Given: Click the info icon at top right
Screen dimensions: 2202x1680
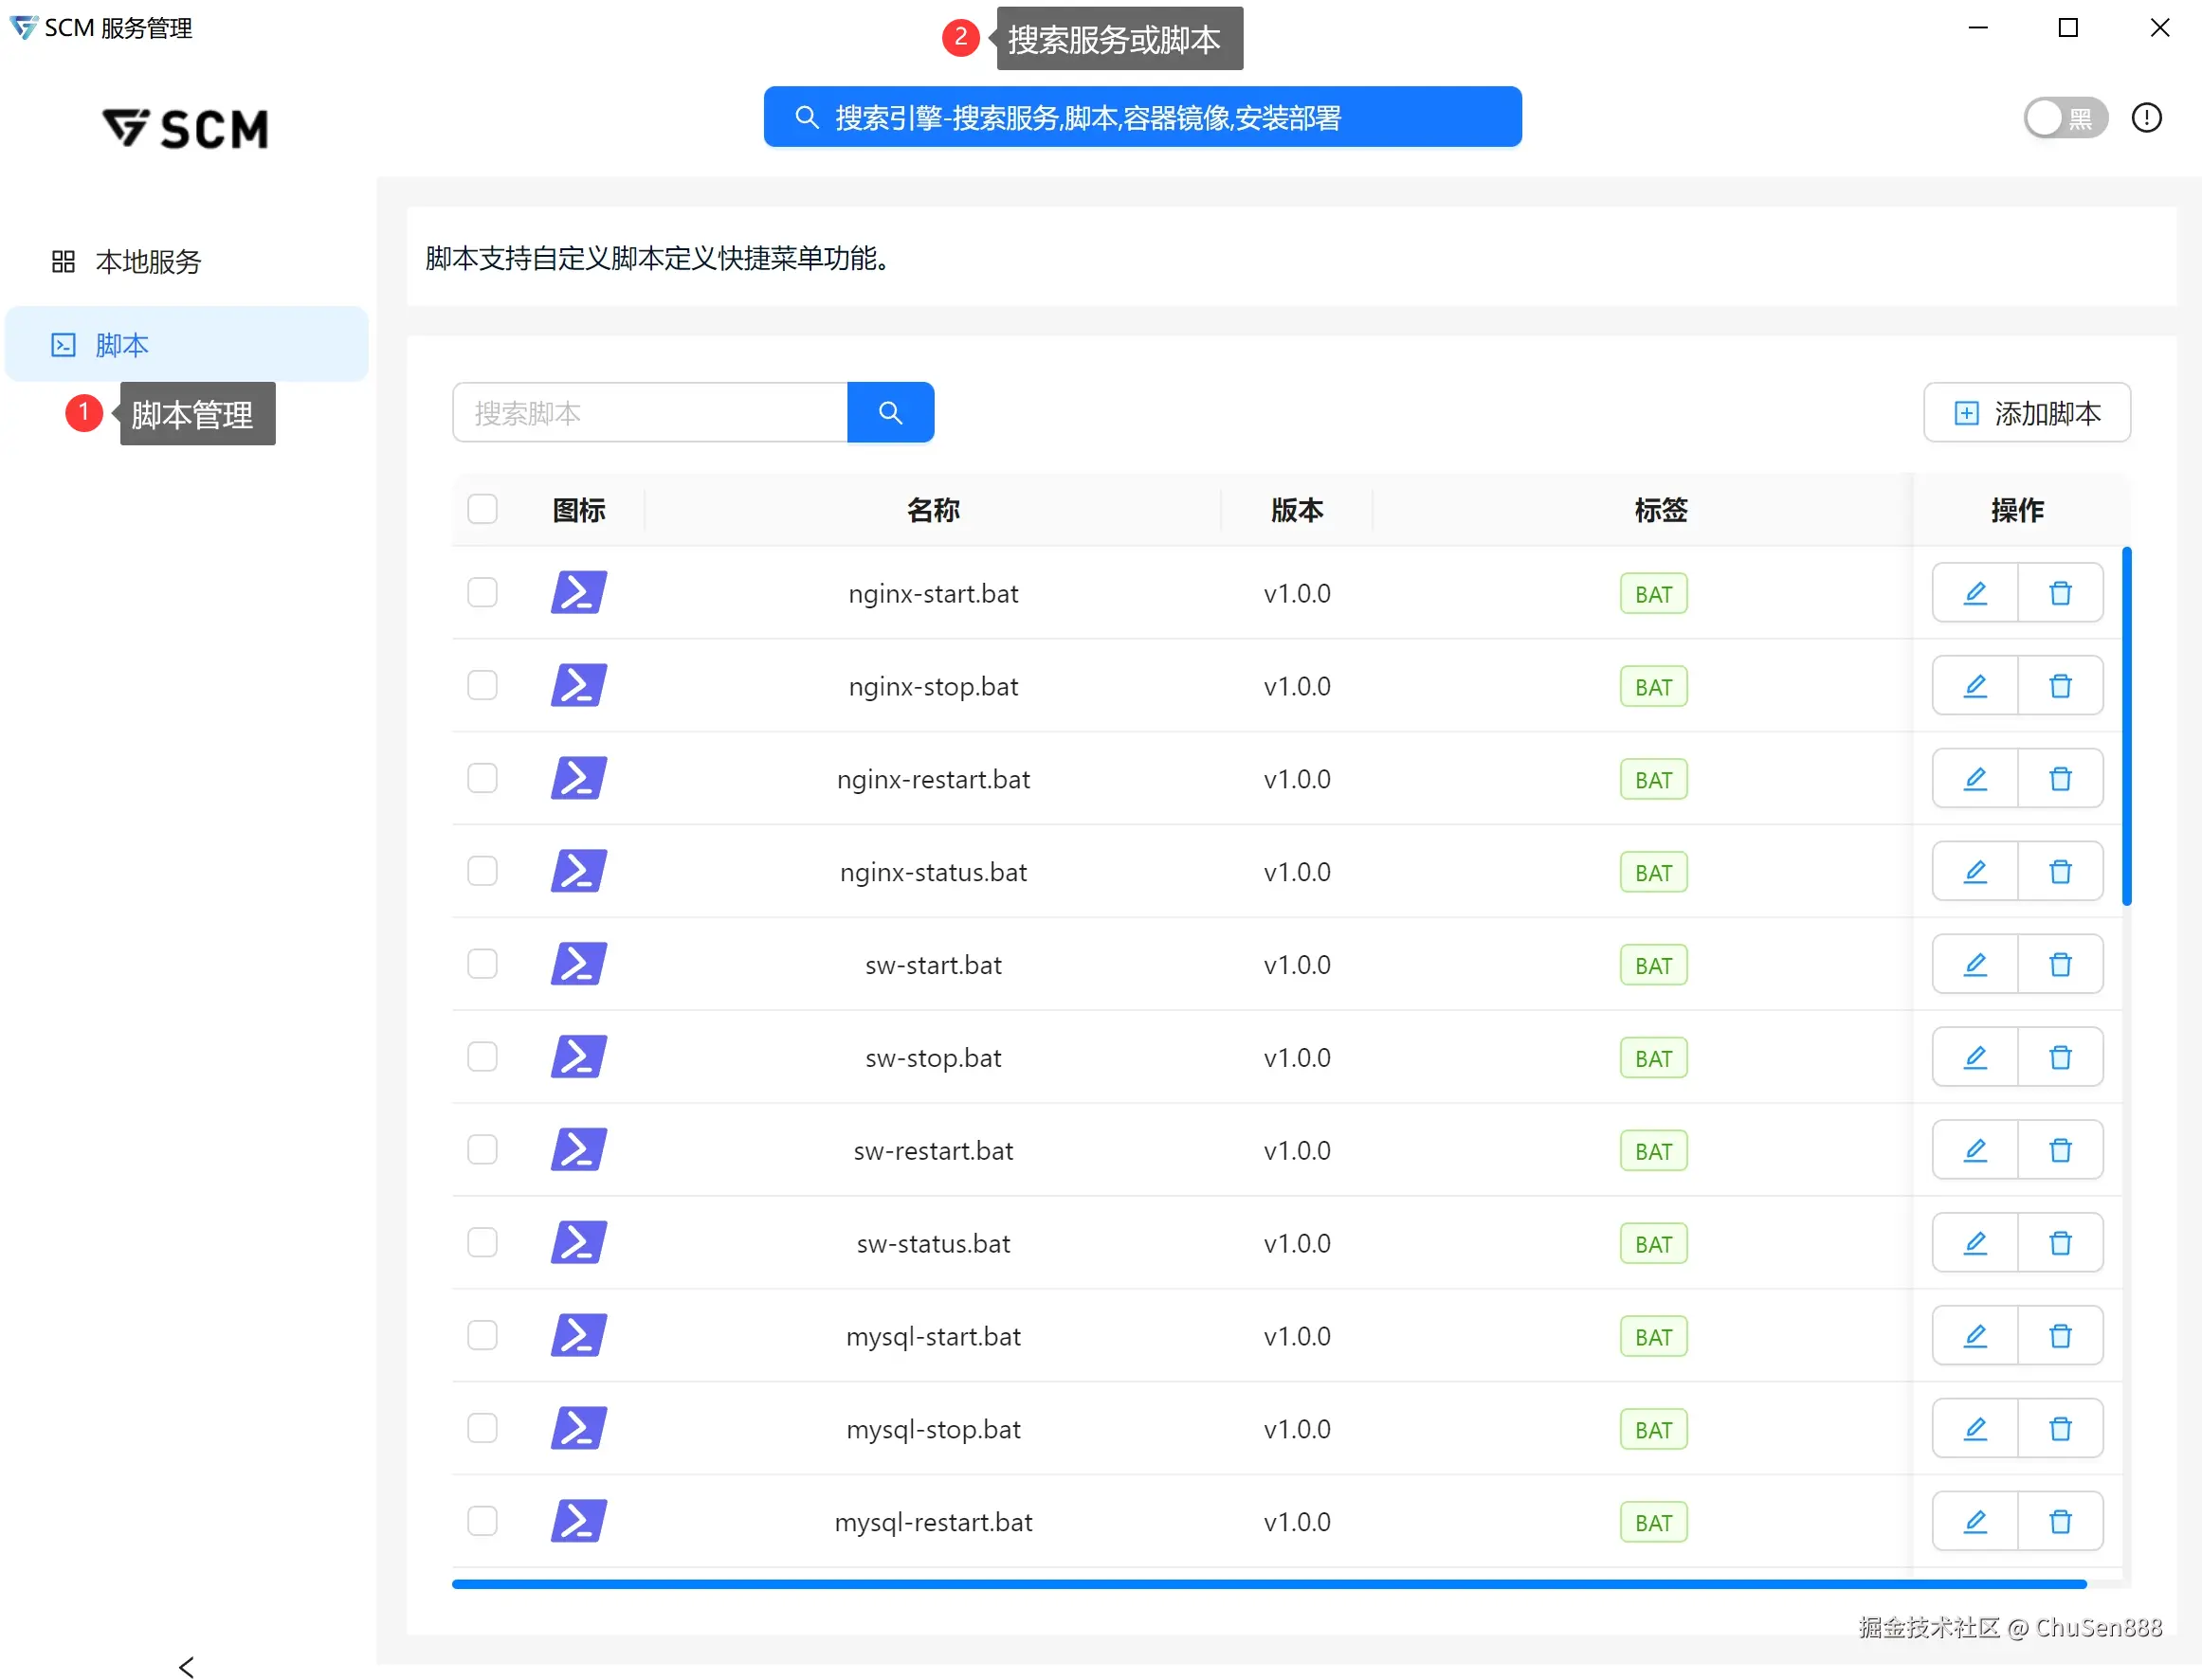Looking at the screenshot, I should click(x=2146, y=118).
